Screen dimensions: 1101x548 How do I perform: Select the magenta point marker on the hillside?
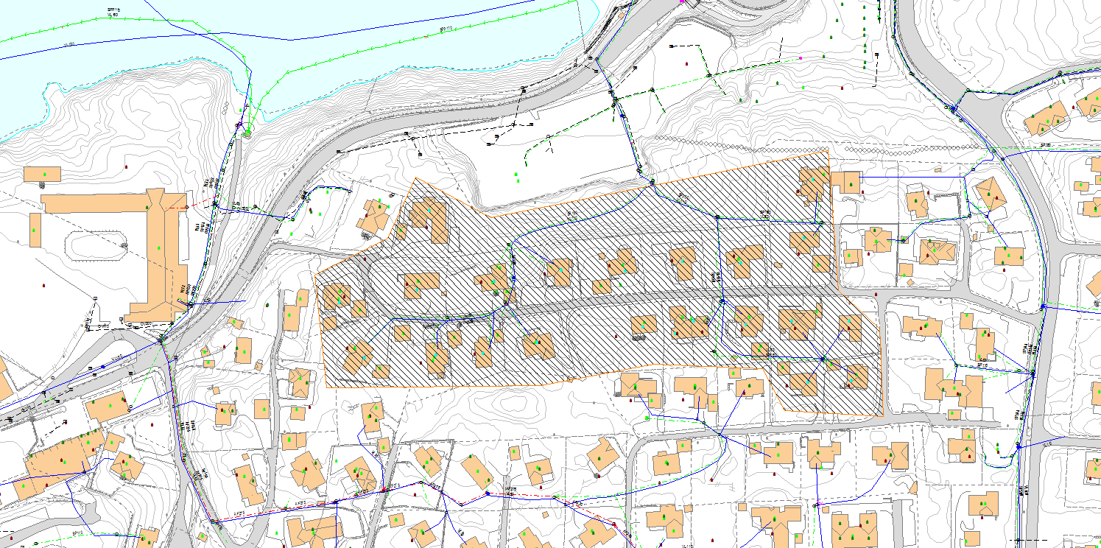(x=800, y=57)
